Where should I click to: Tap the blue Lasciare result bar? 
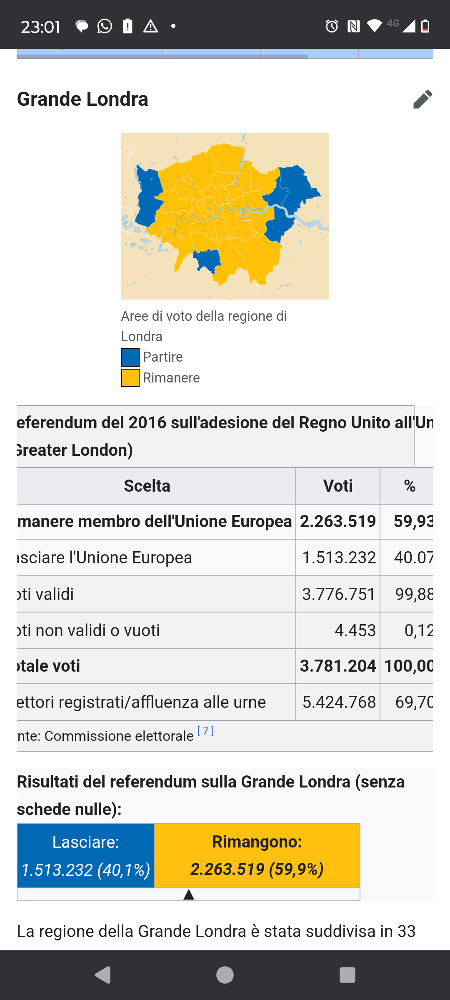[86, 856]
